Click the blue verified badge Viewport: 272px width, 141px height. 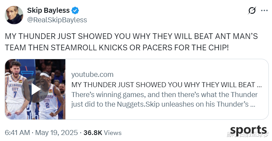click(x=75, y=11)
